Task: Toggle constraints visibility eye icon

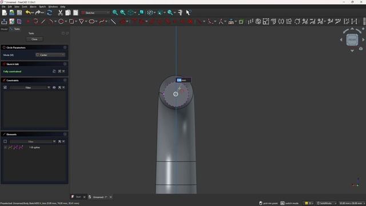Action: pyautogui.click(x=54, y=88)
